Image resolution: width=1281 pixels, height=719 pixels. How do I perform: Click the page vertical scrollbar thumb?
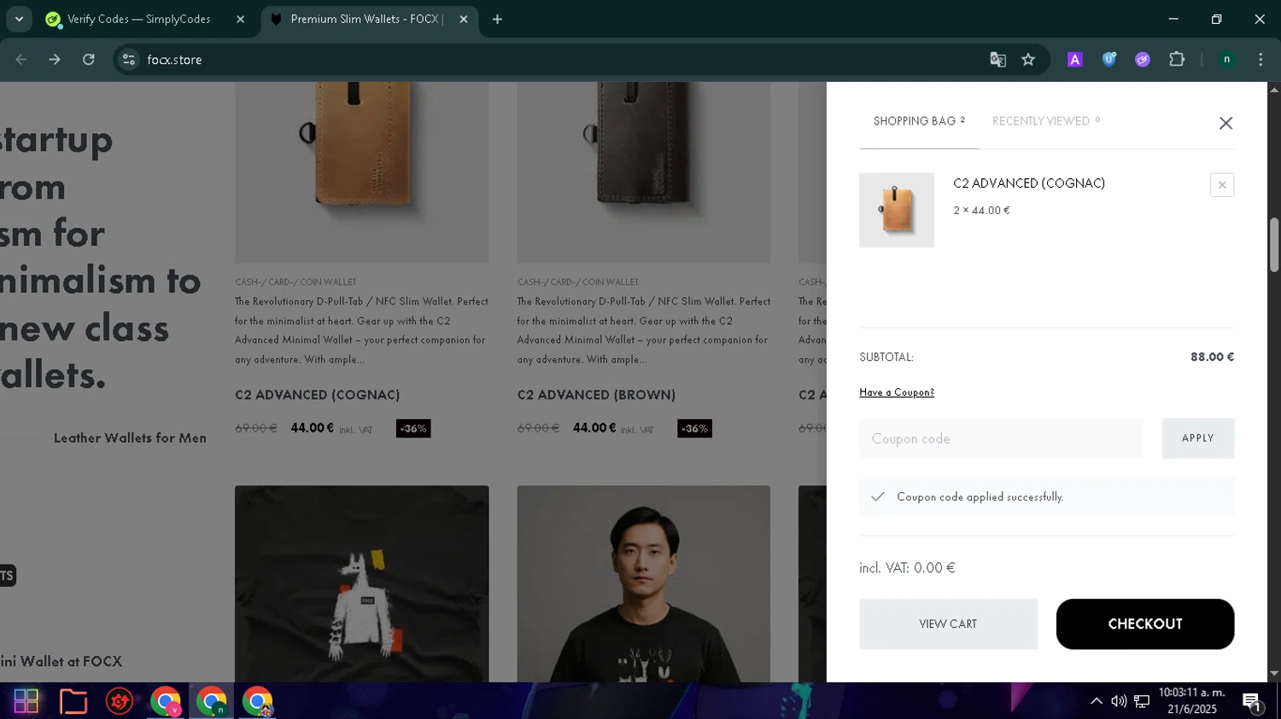(x=1274, y=246)
